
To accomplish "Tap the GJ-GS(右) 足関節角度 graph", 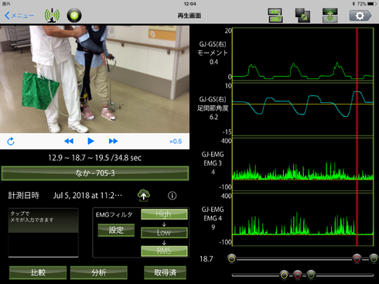I will pyautogui.click(x=303, y=109).
